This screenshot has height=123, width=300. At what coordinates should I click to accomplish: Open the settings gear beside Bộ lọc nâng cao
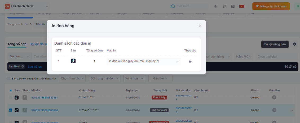(294, 44)
